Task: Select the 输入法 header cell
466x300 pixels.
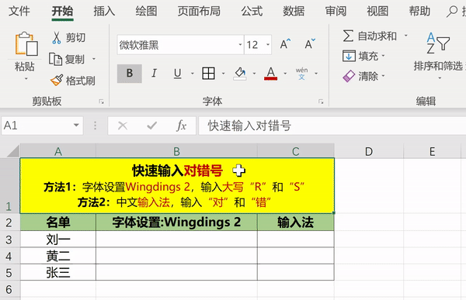Action: click(x=295, y=222)
